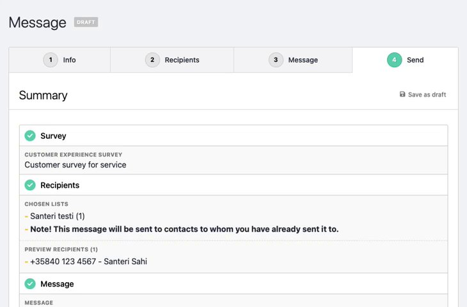
Task: Switch to the Recipients tab
Action: [x=182, y=60]
